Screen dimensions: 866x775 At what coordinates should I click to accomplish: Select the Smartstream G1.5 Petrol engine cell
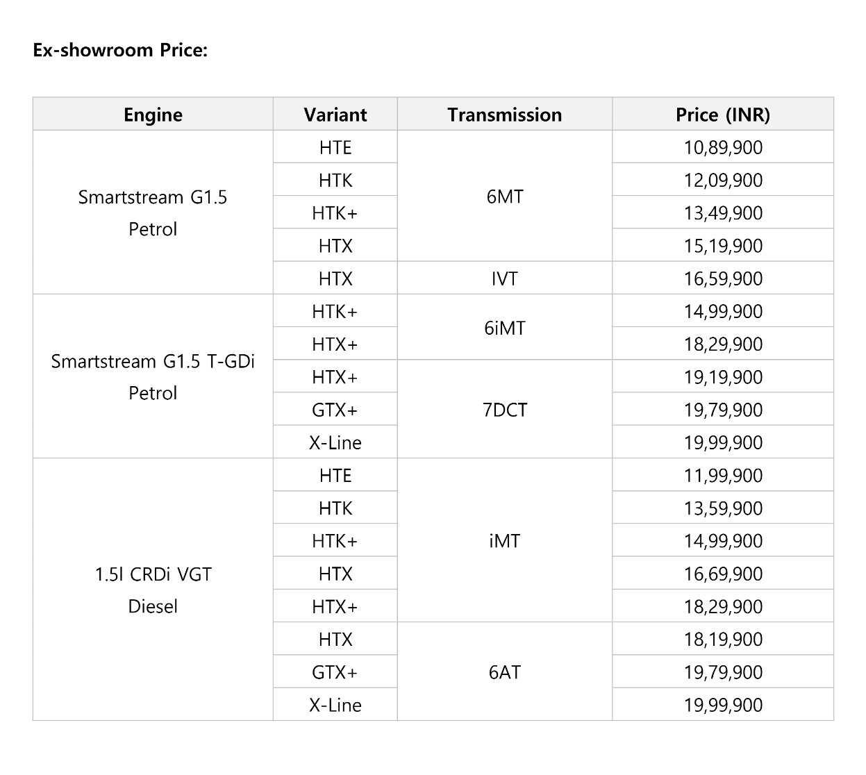coord(153,212)
